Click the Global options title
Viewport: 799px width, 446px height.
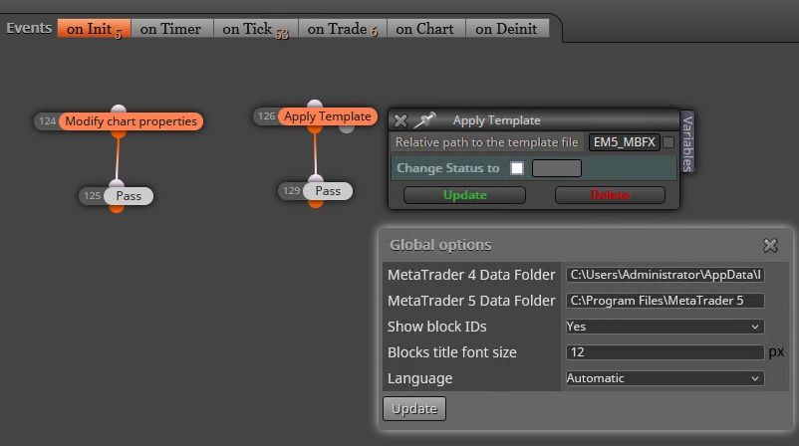(x=440, y=245)
